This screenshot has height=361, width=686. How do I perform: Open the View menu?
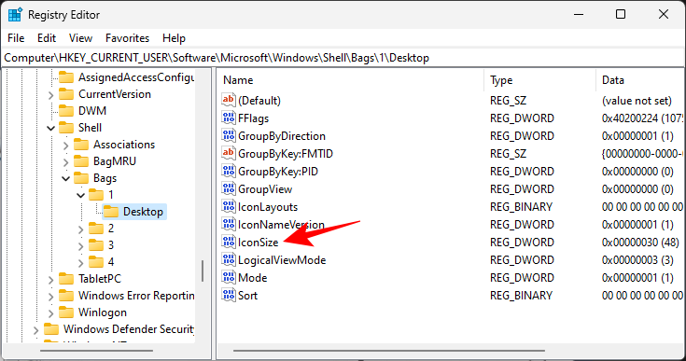[x=80, y=38]
